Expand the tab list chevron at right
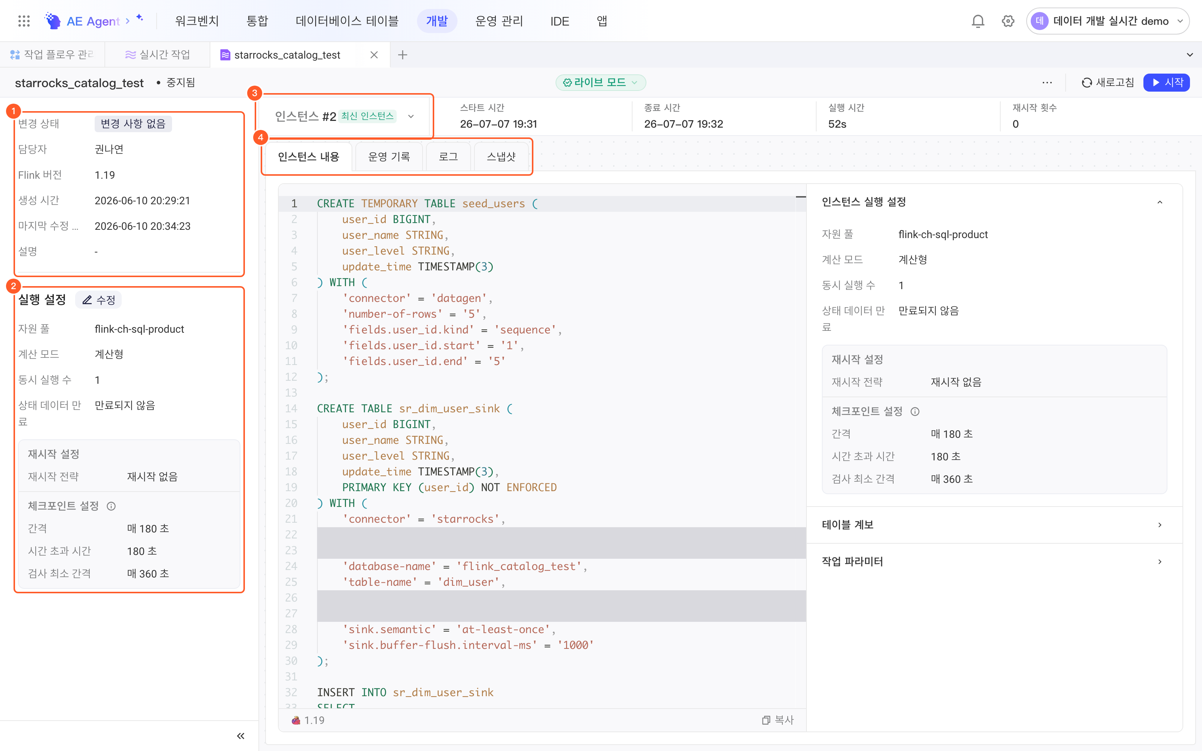Viewport: 1202px width, 751px height. pos(1190,55)
